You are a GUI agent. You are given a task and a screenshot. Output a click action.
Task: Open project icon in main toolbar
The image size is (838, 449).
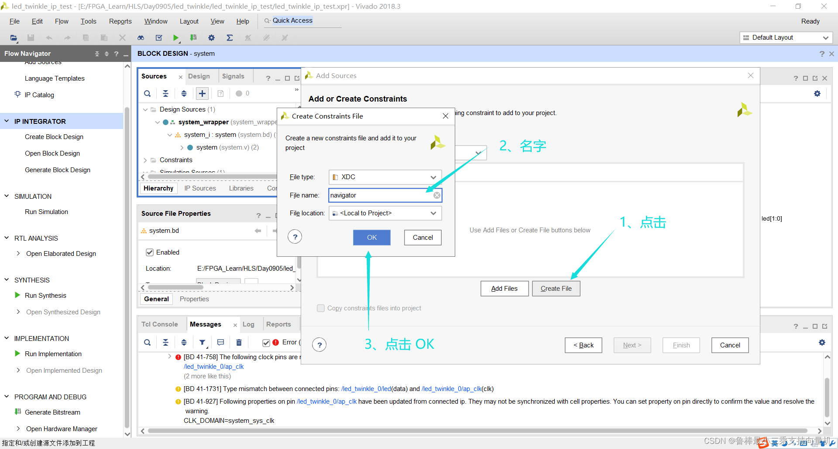point(14,38)
